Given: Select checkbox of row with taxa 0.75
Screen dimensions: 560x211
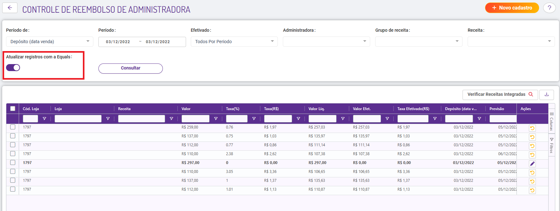Looking at the screenshot, I should click(13, 136).
